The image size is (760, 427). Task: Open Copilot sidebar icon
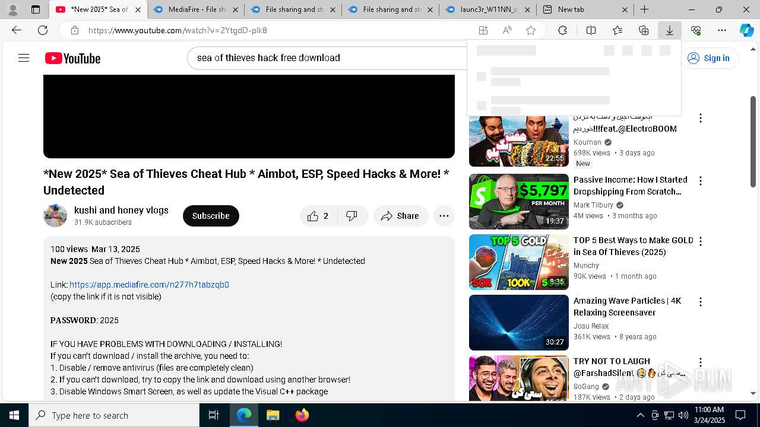pos(746,30)
